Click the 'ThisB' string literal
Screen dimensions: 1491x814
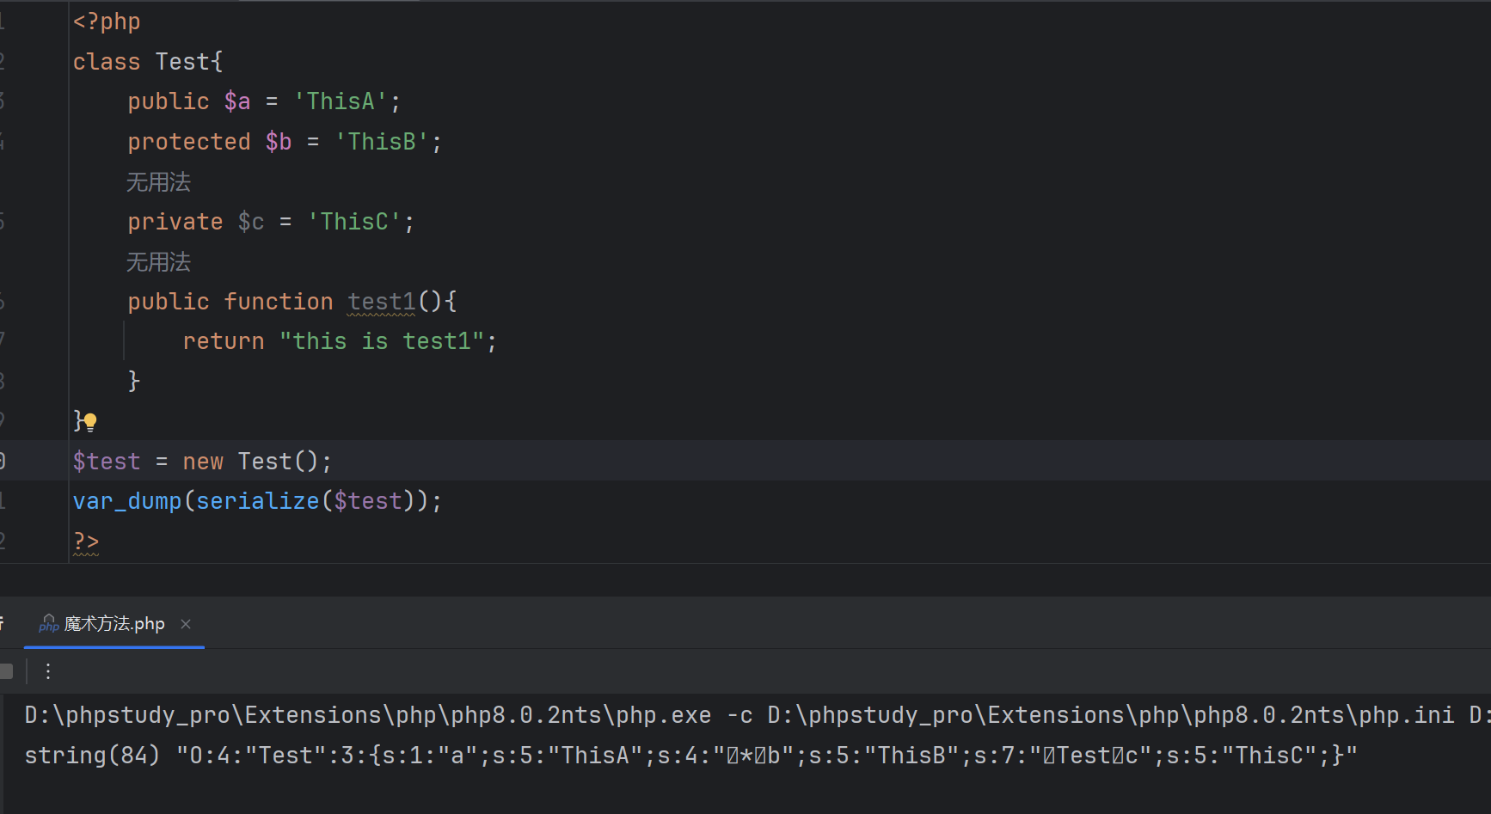pos(382,142)
